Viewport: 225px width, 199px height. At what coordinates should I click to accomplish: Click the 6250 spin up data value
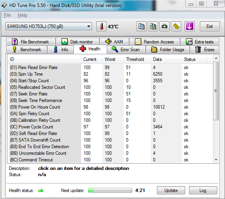158,74
